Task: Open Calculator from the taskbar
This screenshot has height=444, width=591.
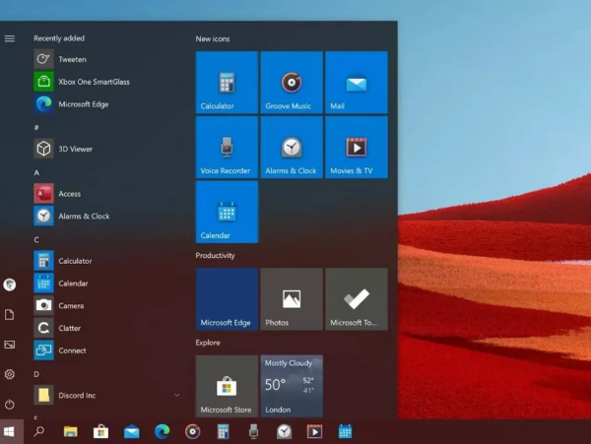Action: pos(224,431)
